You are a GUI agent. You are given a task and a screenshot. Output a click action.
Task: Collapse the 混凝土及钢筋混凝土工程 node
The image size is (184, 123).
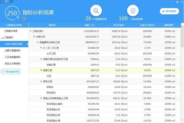(41, 98)
